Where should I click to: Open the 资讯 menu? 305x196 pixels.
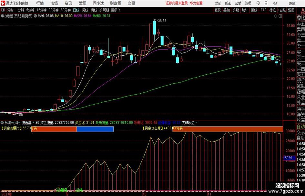[68, 3]
